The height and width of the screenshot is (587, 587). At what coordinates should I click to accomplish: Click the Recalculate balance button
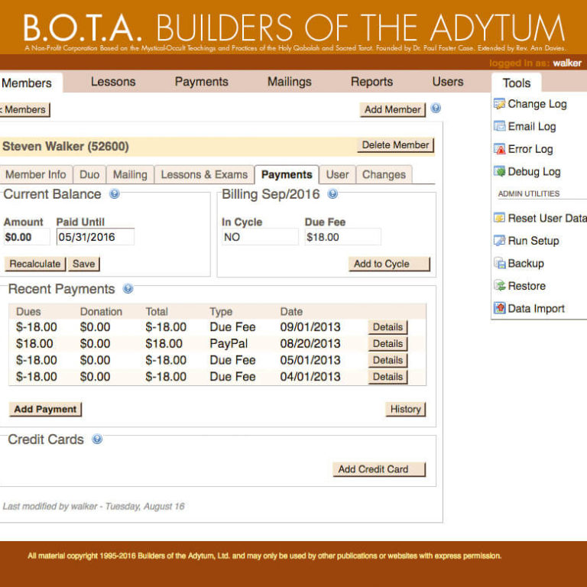pyautogui.click(x=35, y=264)
